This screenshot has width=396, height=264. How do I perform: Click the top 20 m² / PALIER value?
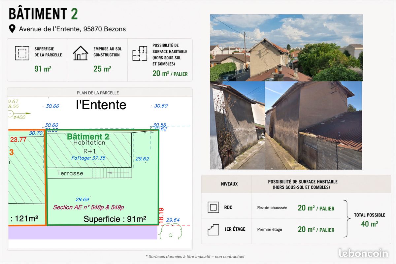(x=170, y=73)
